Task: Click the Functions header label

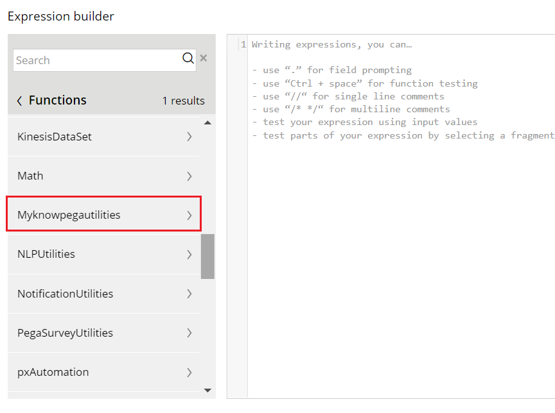Action: coord(58,100)
